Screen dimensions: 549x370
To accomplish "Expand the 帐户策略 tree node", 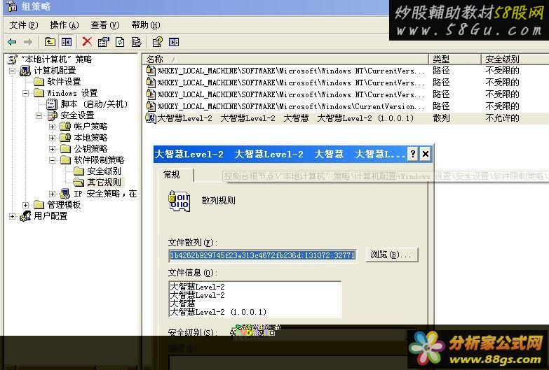I will [x=52, y=127].
